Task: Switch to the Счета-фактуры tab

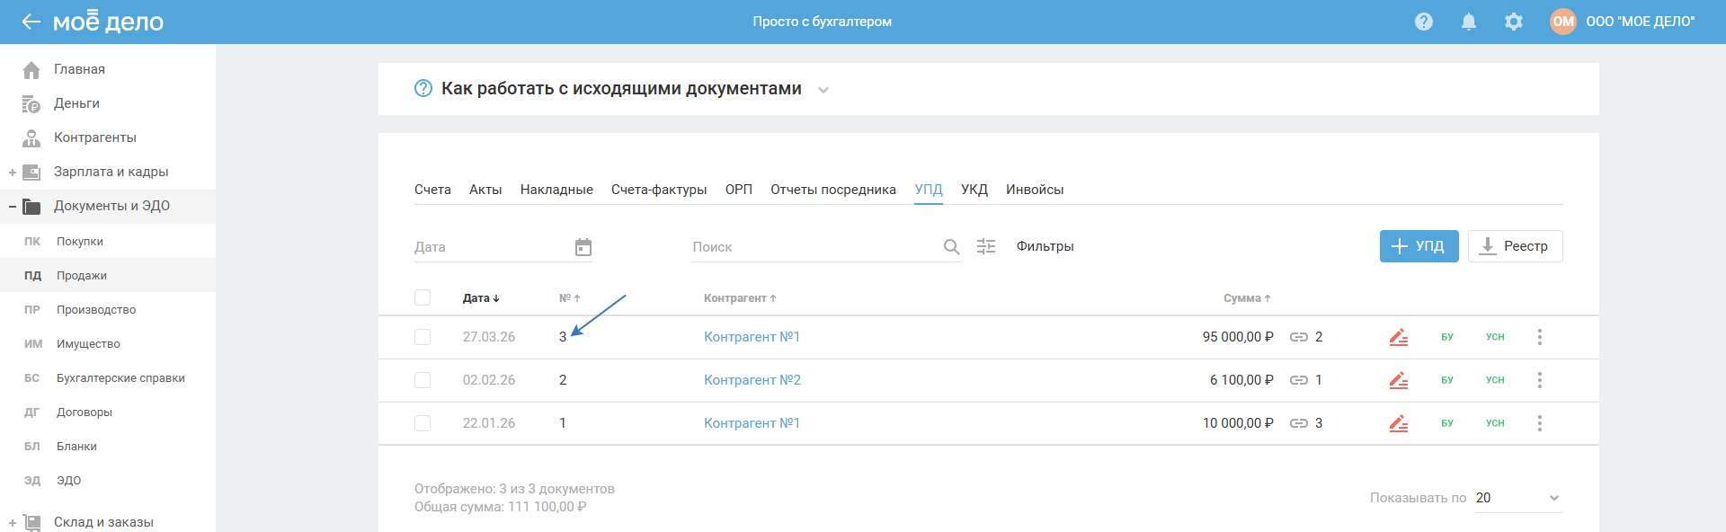Action: click(659, 190)
